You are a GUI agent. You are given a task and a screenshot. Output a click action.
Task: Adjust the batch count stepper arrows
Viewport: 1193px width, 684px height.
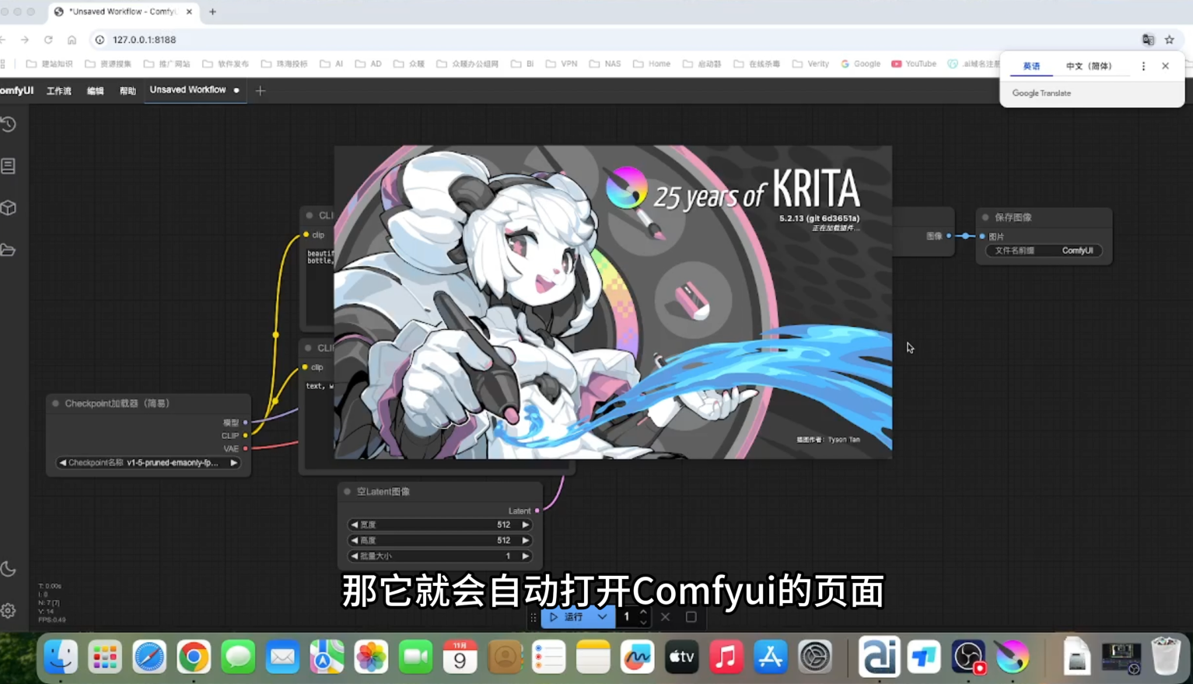(643, 617)
